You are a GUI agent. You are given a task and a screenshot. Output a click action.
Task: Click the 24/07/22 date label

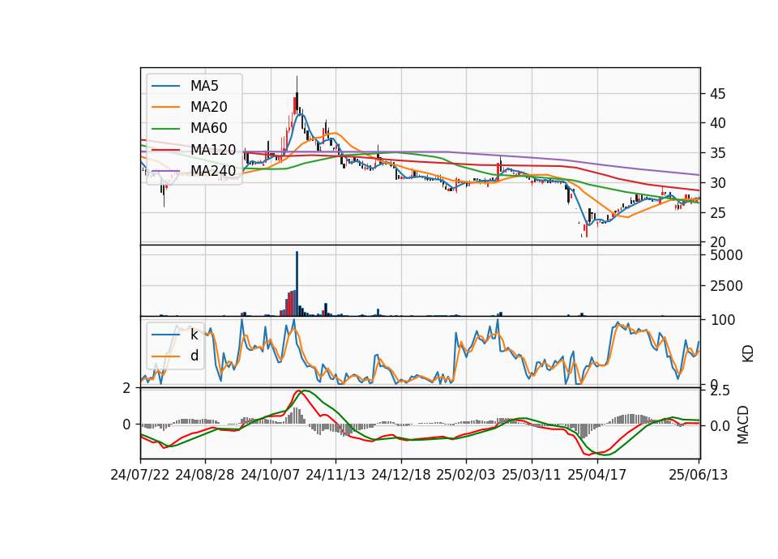coord(140,475)
